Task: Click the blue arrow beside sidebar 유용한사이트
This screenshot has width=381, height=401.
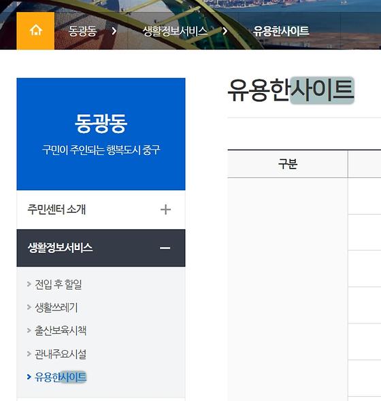Action: point(29,377)
